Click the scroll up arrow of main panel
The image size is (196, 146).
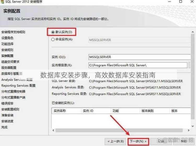pos(193,32)
